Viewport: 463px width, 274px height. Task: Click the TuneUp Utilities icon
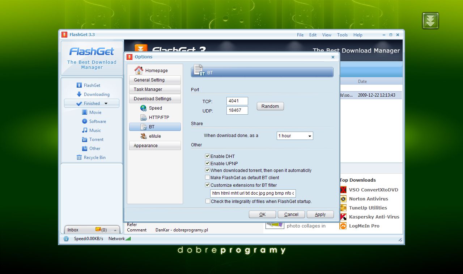tap(343, 208)
